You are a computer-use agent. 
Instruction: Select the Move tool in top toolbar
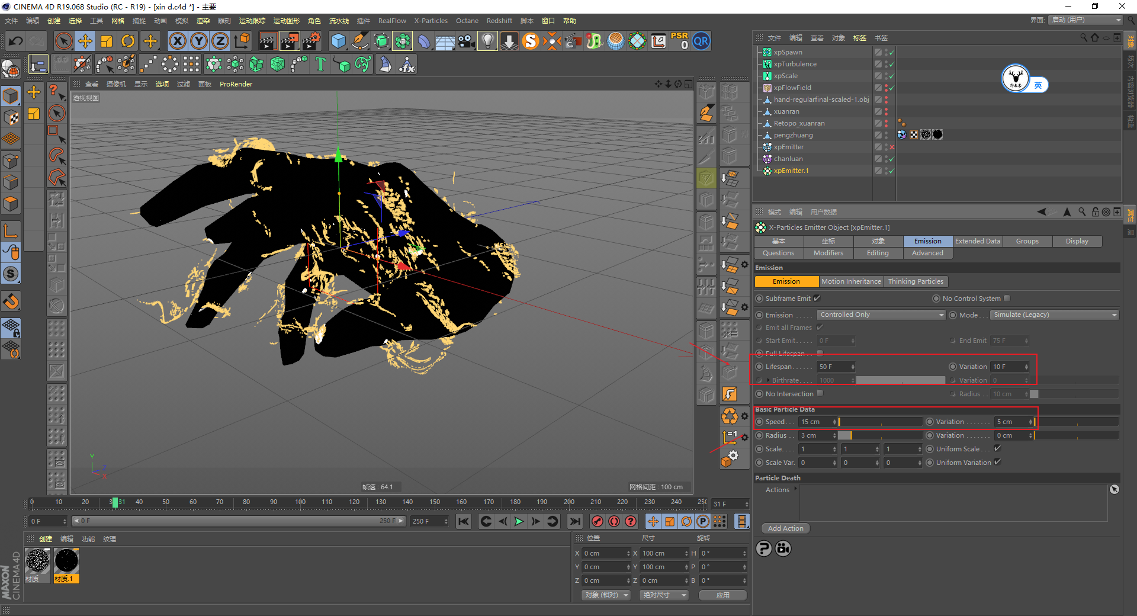85,41
